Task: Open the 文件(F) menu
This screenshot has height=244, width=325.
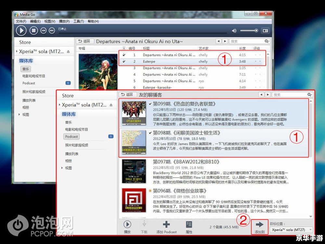Action: click(x=21, y=21)
